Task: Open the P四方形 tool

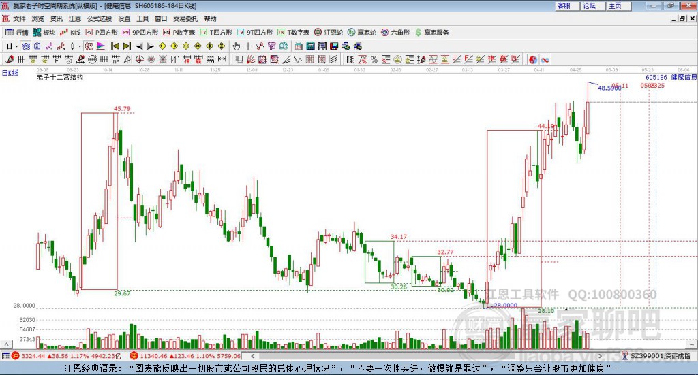Action: [x=102, y=33]
